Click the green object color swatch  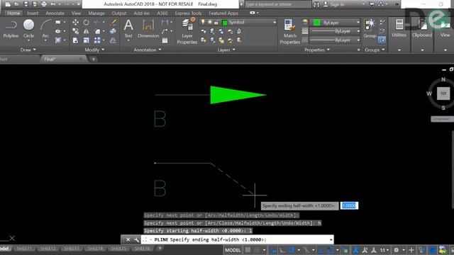click(317, 22)
